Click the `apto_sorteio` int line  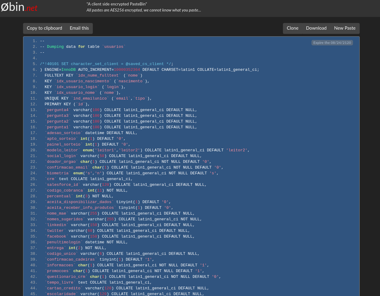tap(85, 139)
